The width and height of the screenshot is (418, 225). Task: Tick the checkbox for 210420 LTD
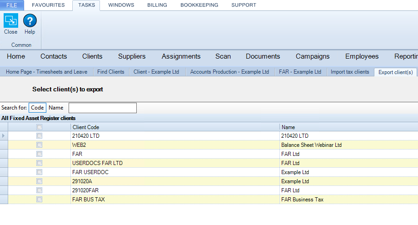tap(39, 136)
